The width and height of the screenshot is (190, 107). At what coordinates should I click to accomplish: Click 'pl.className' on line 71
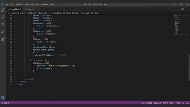coord(44,68)
